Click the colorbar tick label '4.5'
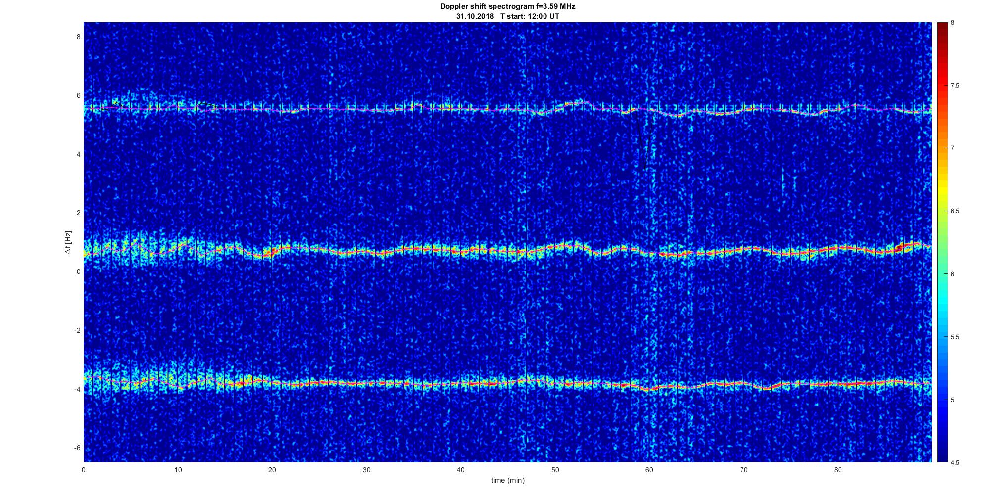Image resolution: width=990 pixels, height=496 pixels. (x=955, y=463)
